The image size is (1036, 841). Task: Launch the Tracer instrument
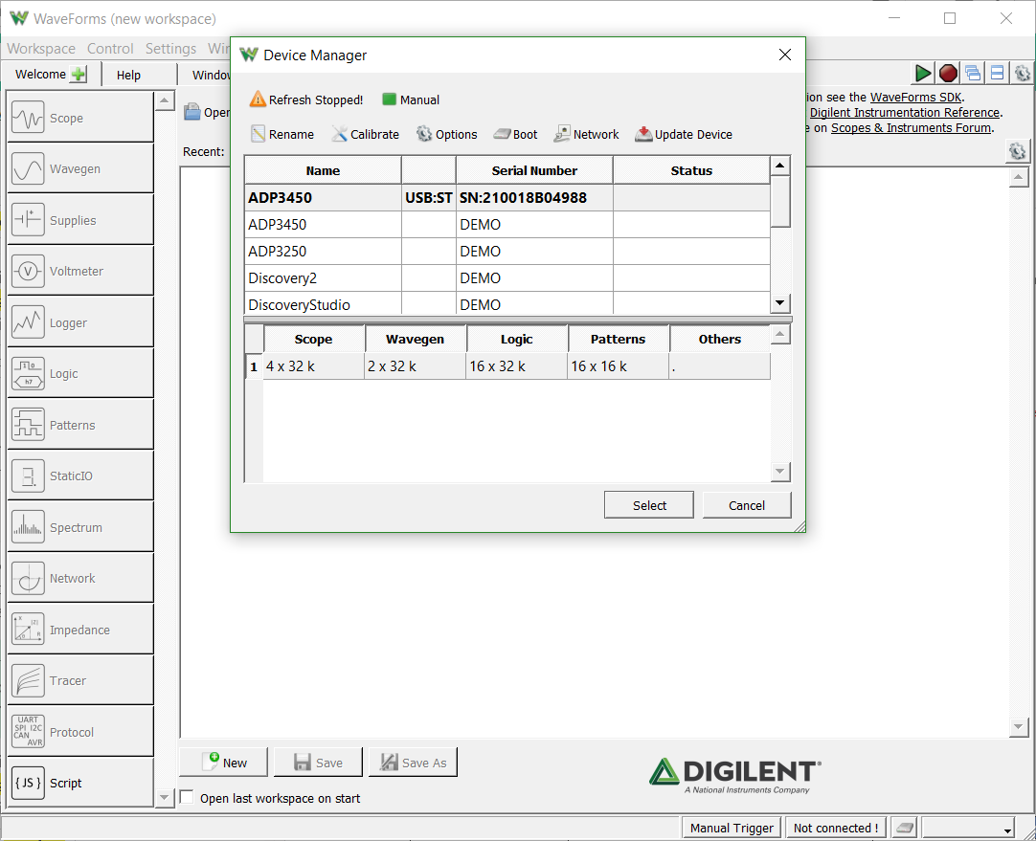pyautogui.click(x=79, y=680)
